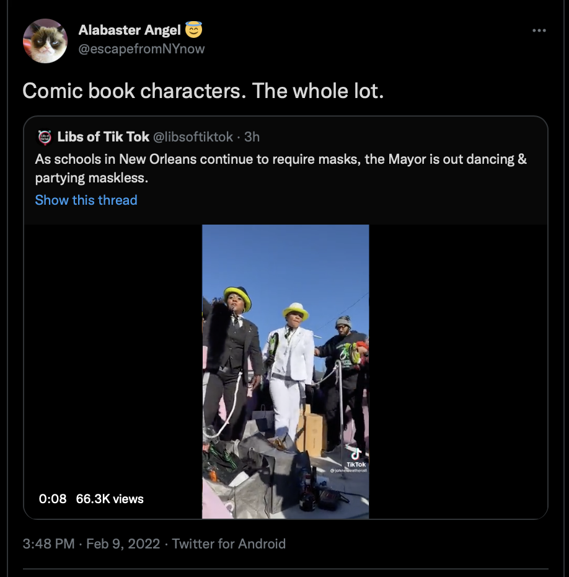Open the Libs of Tik Tok name
Screen dimensions: 569x577
coord(104,136)
